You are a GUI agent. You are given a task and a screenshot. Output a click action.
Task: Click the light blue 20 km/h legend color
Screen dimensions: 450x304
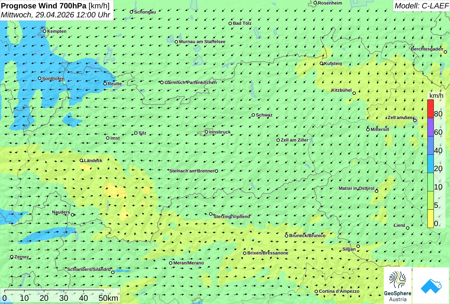pos(430,164)
